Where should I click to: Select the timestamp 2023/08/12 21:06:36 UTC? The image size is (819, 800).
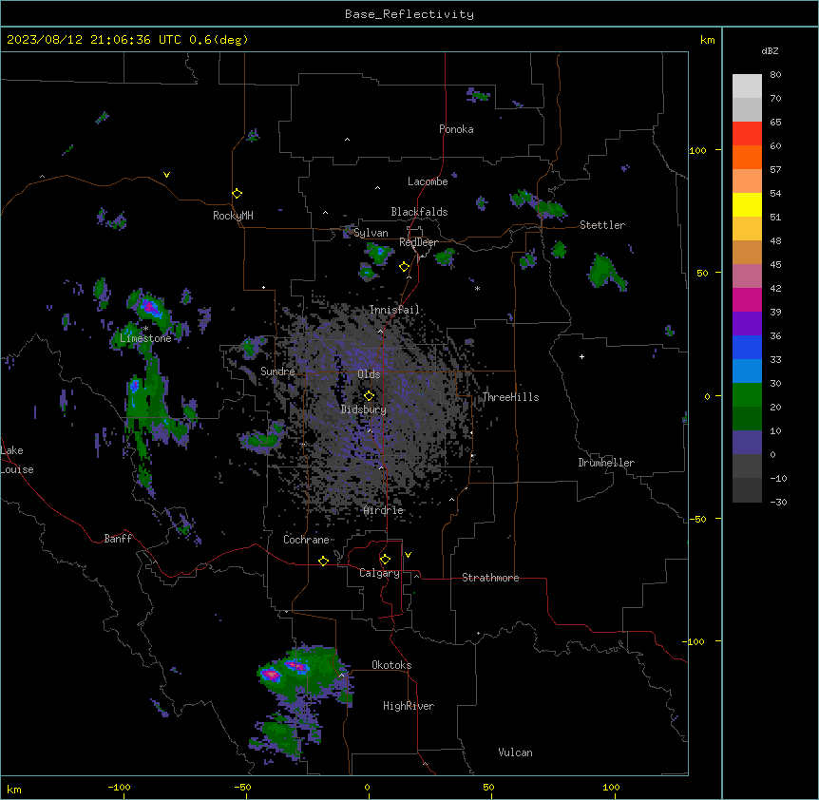pos(94,40)
